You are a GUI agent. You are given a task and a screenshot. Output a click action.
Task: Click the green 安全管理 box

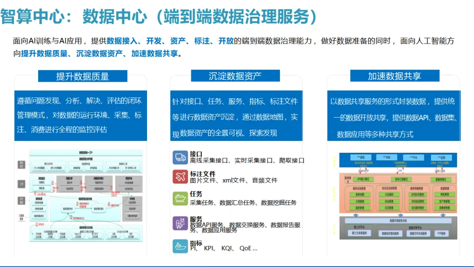(x=389, y=201)
